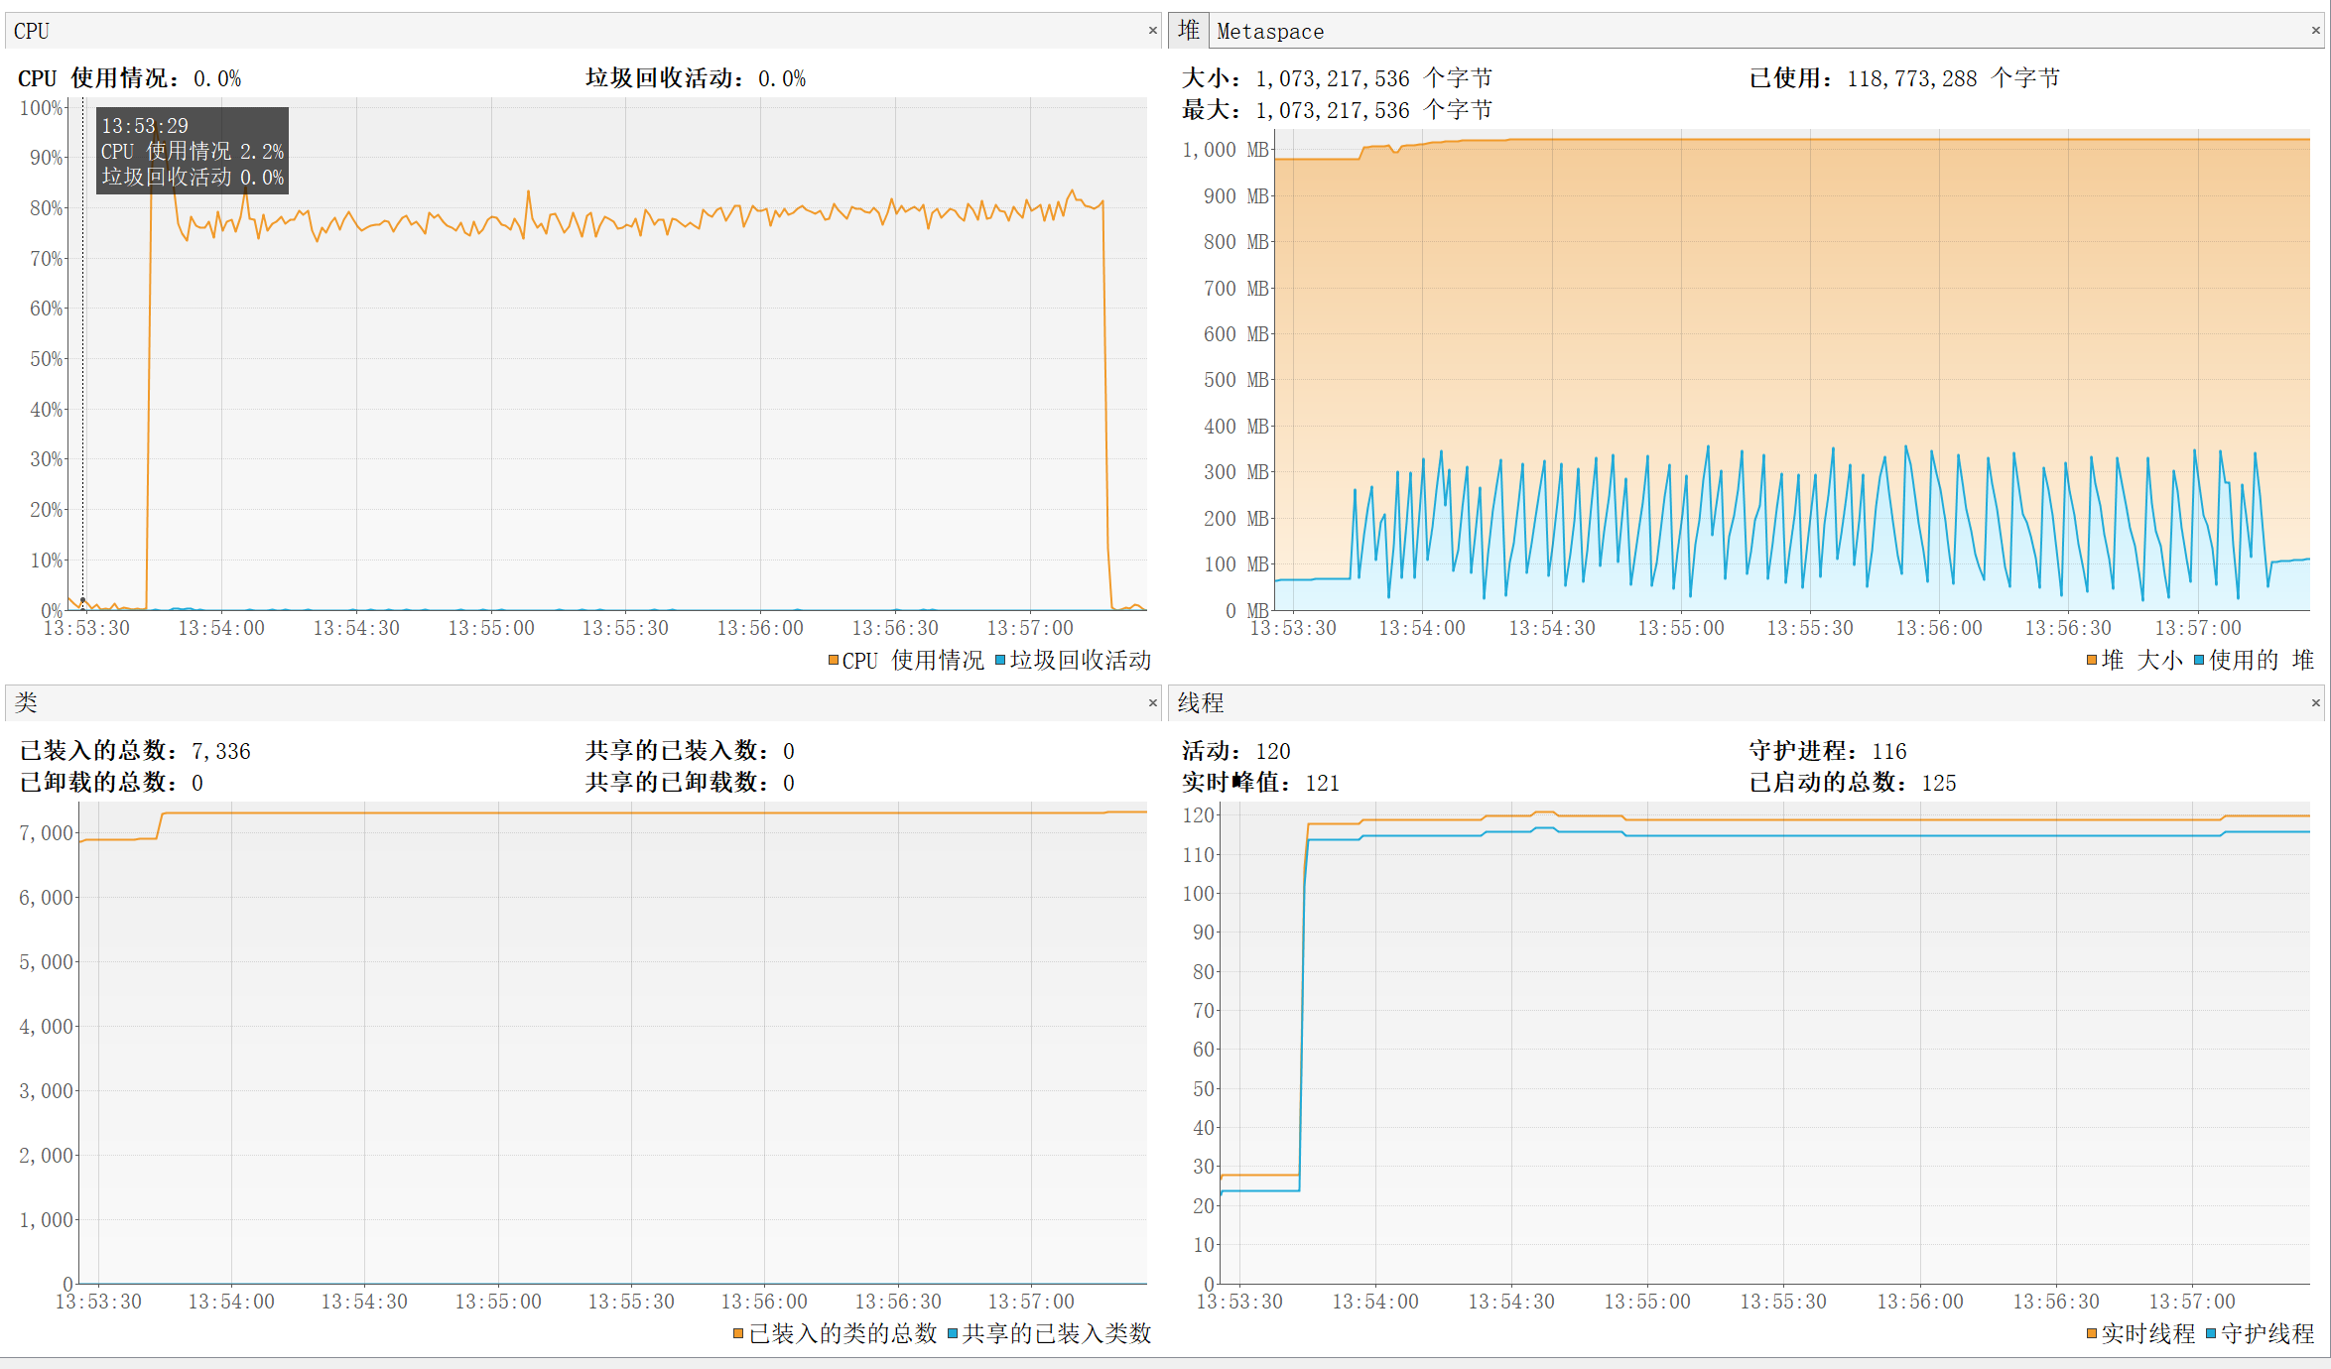Select the 堆 (heap) tab

(x=1188, y=31)
